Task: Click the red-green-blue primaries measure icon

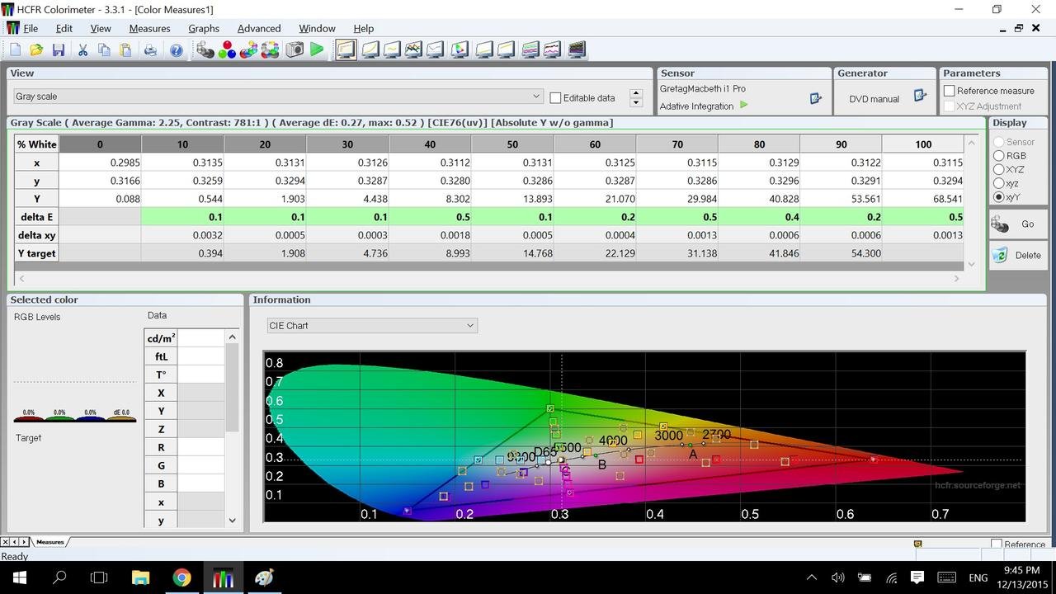Action: coord(227,50)
